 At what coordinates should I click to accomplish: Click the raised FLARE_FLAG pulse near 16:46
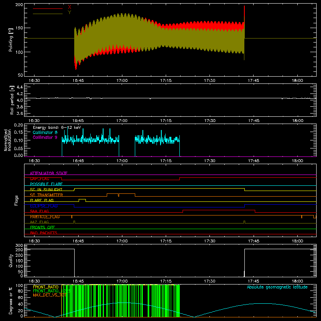82,199
